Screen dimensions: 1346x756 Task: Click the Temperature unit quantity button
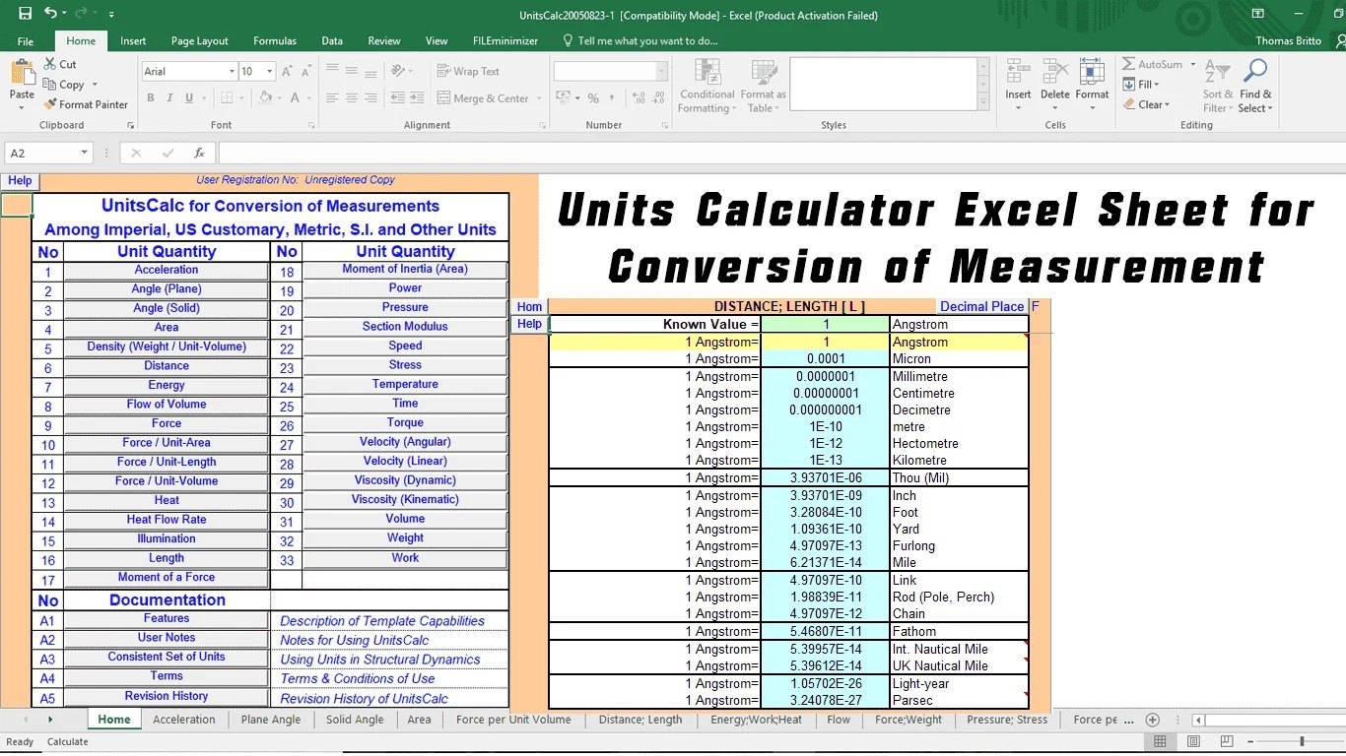(405, 384)
